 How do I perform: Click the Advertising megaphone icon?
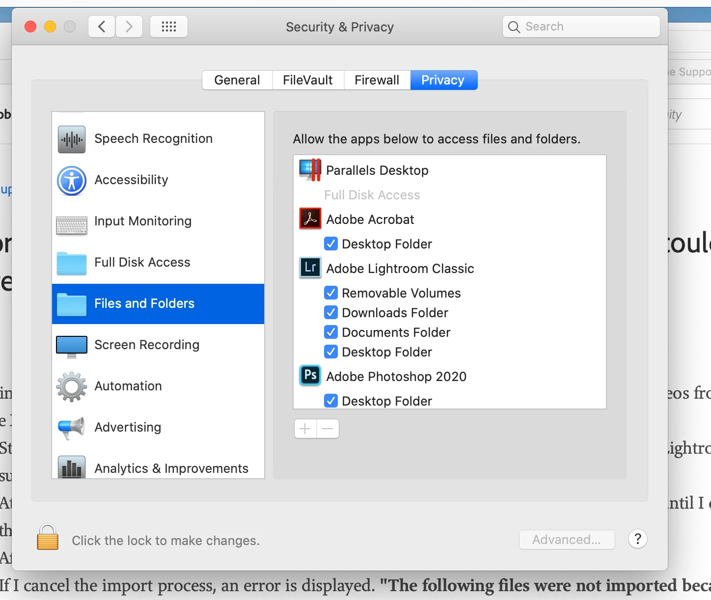tap(72, 428)
